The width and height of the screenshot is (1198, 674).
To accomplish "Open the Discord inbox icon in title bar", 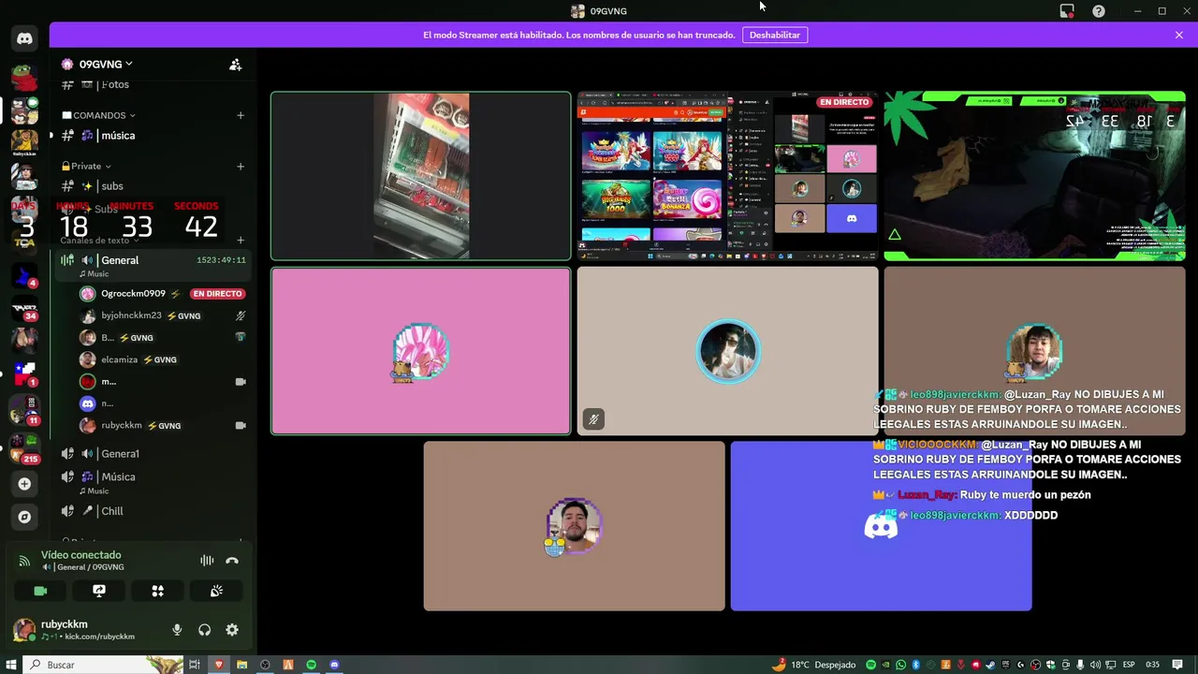I will pyautogui.click(x=1067, y=11).
